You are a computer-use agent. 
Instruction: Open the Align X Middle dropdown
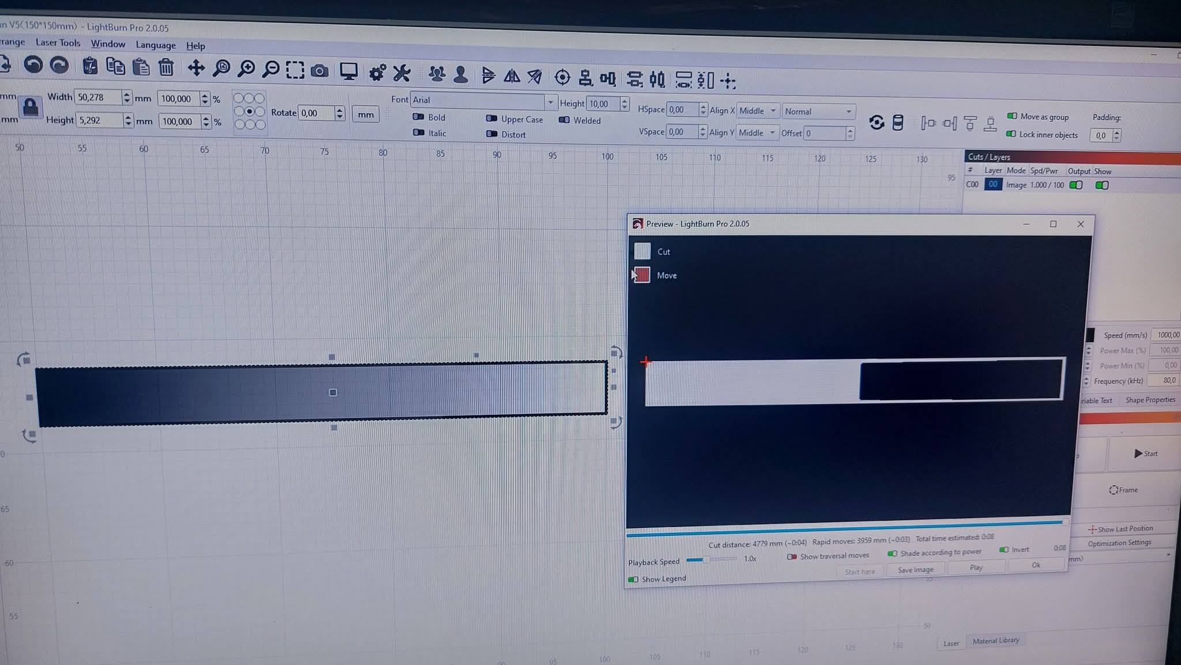(757, 111)
